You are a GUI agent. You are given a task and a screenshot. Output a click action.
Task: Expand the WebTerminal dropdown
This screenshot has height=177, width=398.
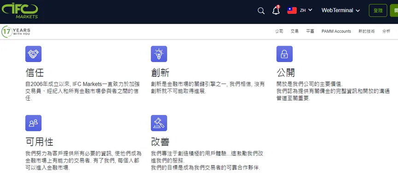click(340, 11)
